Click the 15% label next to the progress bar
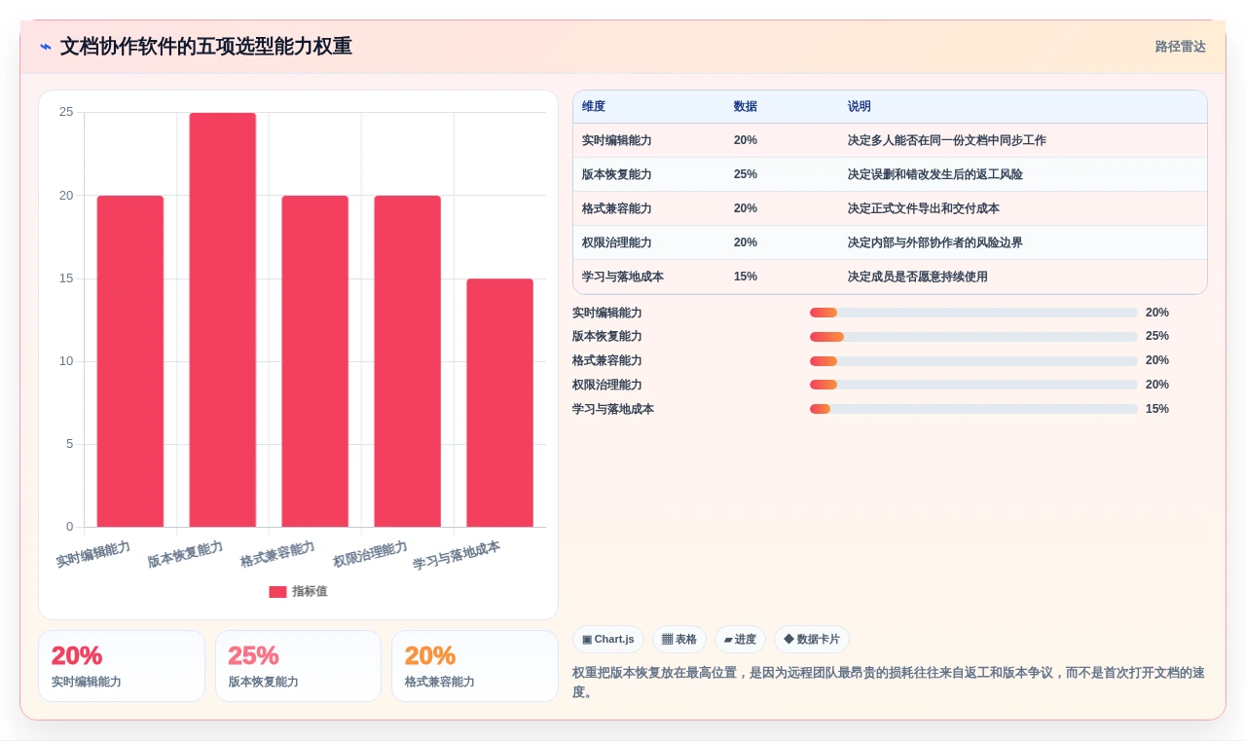Viewport: 1246px width, 741px height. click(1157, 409)
